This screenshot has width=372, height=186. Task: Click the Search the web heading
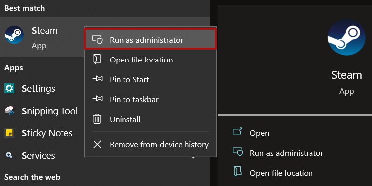[32, 177]
